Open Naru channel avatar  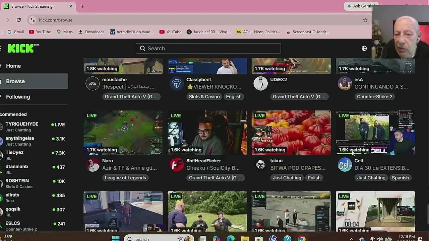93,164
